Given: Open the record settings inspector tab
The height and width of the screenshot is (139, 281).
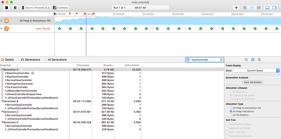Looking at the screenshot, I should (x=246, y=60).
